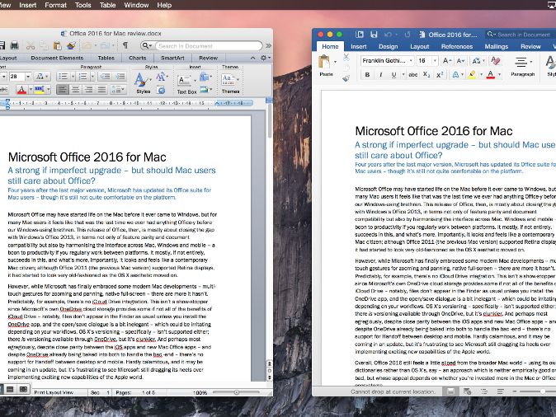
Task: Toggle superscript (X²) in Word 2016
Action: 440,75
